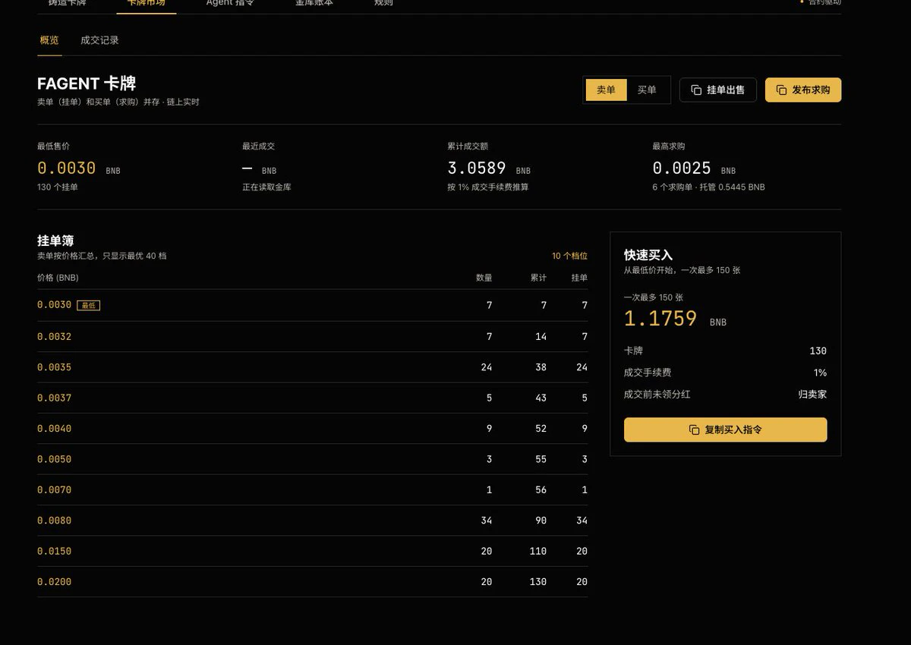
Task: Click the 价格 (BNB) column header
Action: [x=58, y=278]
